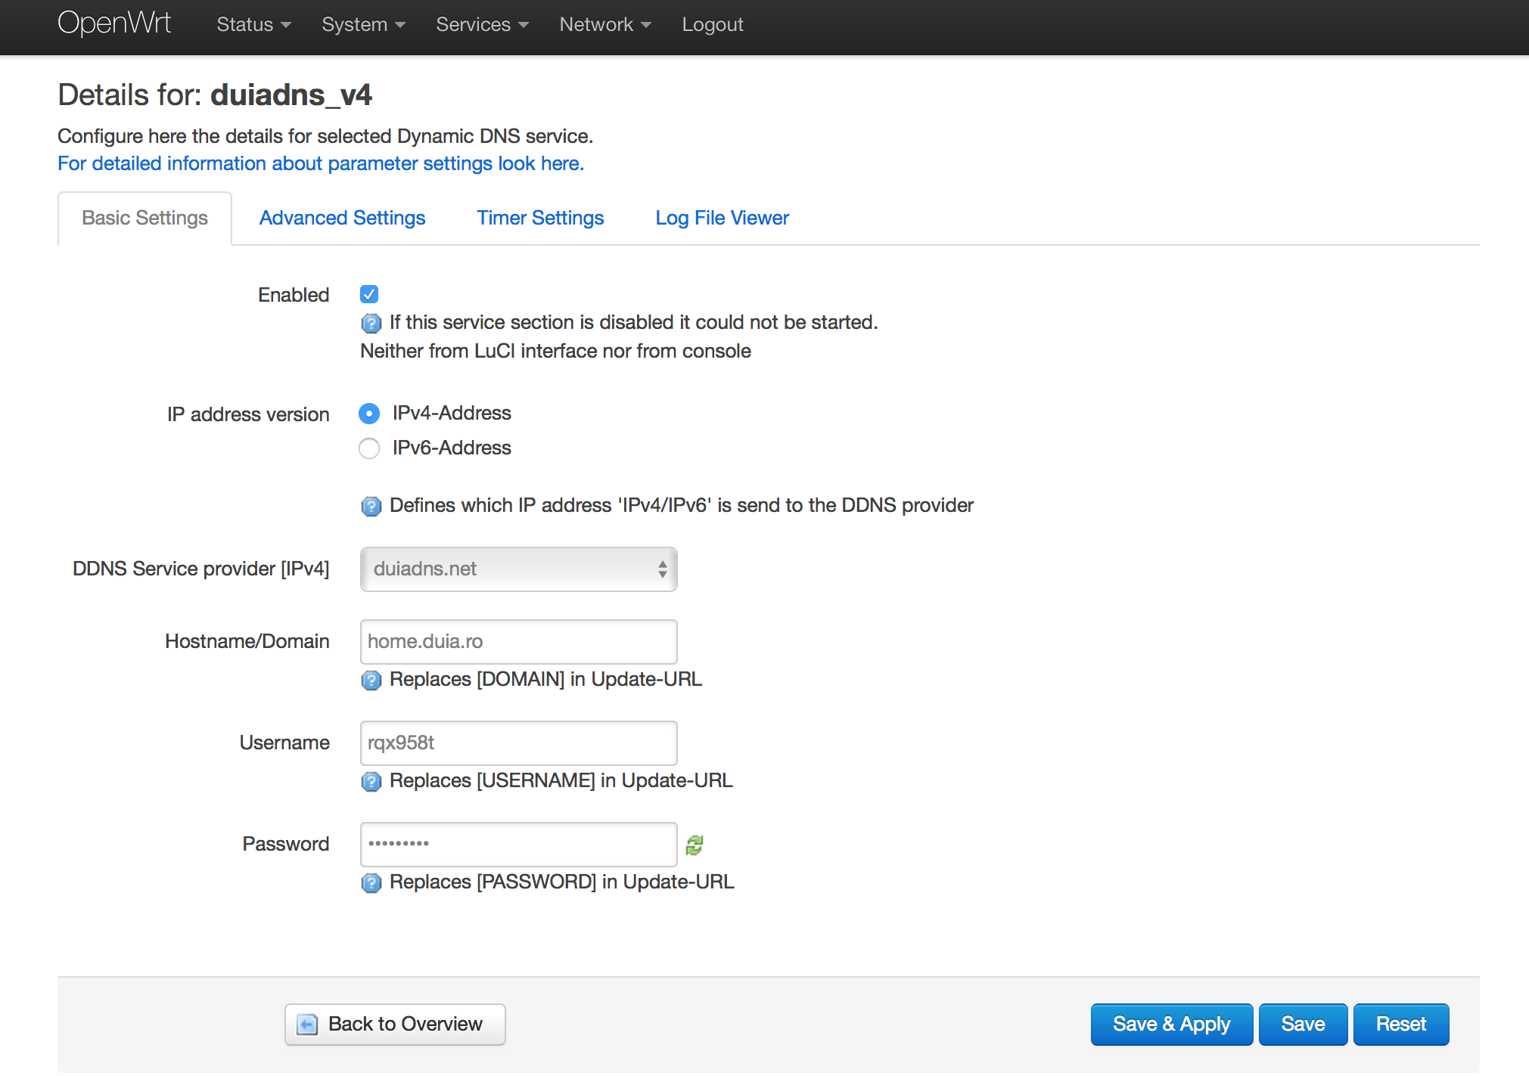
Task: Select the IPv4-Address radio button
Action: click(x=369, y=414)
